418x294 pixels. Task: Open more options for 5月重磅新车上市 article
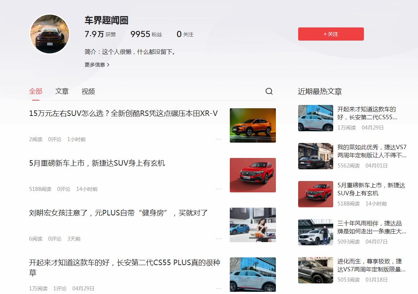point(218,189)
